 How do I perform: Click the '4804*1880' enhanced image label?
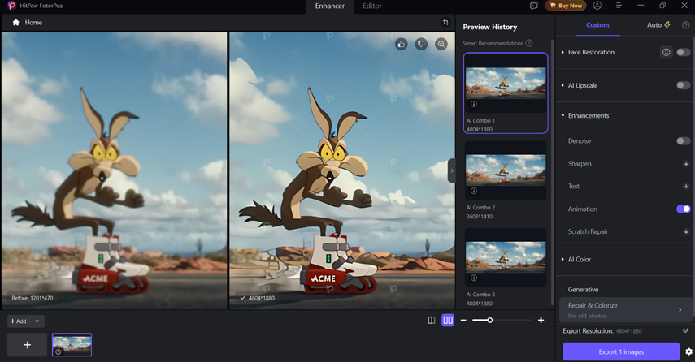pyautogui.click(x=262, y=298)
